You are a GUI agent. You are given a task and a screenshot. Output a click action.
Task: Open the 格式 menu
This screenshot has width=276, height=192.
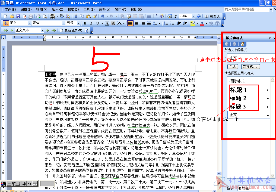73,10
